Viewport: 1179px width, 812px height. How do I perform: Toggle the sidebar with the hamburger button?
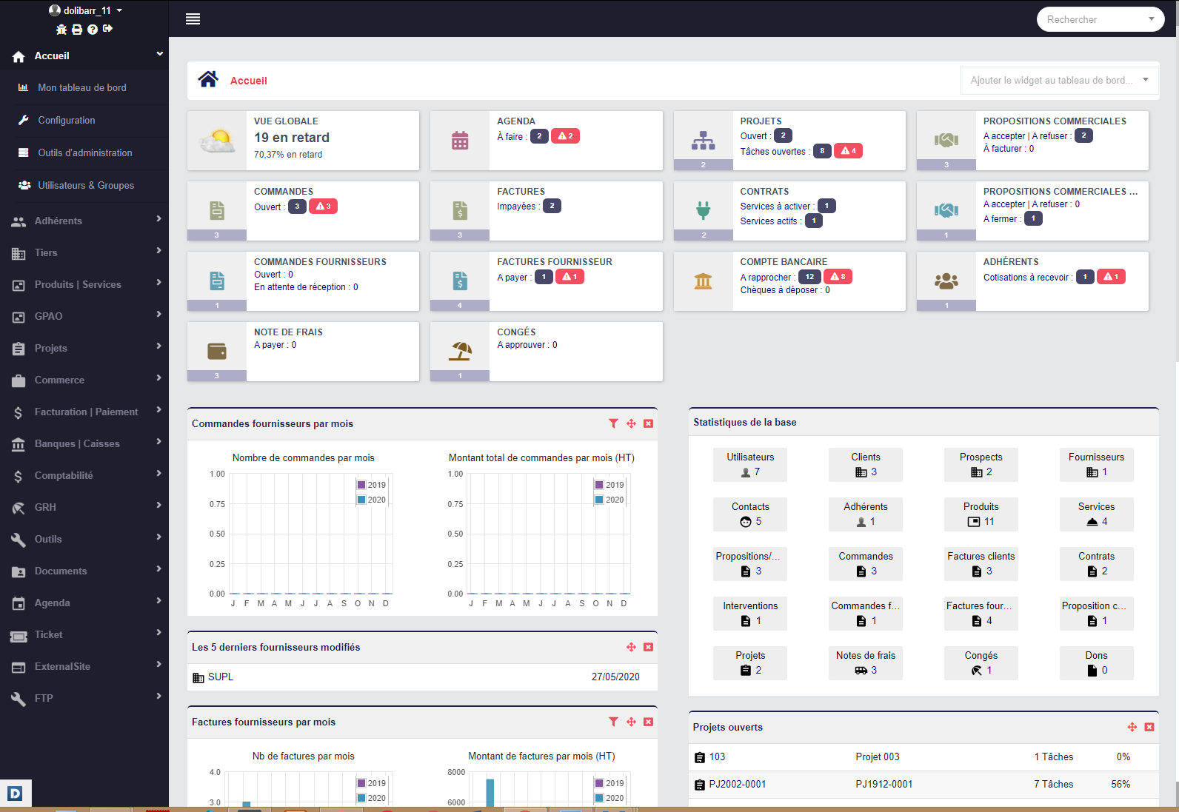[x=193, y=19]
